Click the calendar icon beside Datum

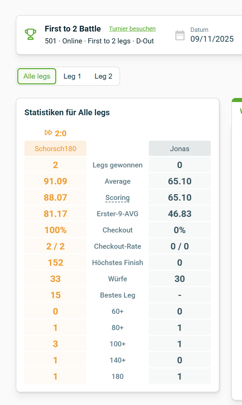[180, 35]
